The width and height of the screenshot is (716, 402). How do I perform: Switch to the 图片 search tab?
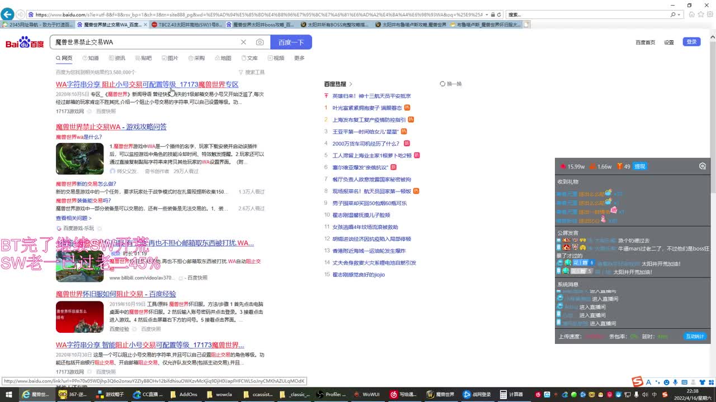pyautogui.click(x=172, y=58)
